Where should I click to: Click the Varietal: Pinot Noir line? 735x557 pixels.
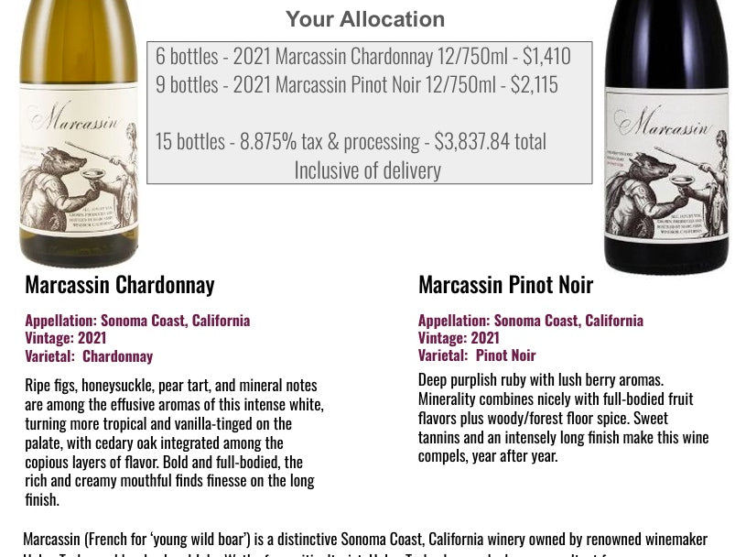coord(477,355)
